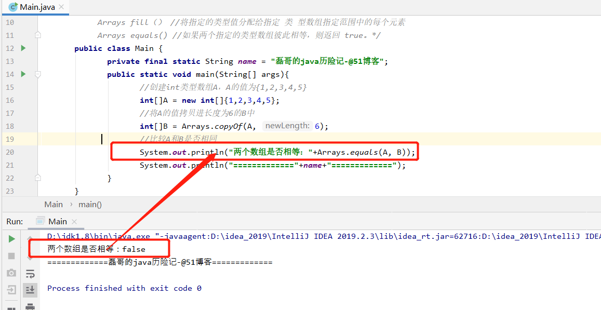Viewport: 601px width, 310px height.
Task: Rerun the Main program
Action: (x=11, y=239)
